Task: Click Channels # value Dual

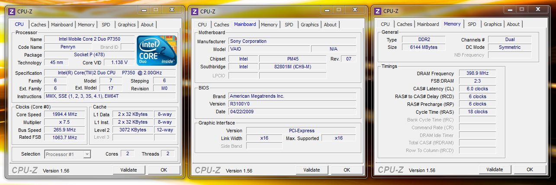Action: (510, 39)
